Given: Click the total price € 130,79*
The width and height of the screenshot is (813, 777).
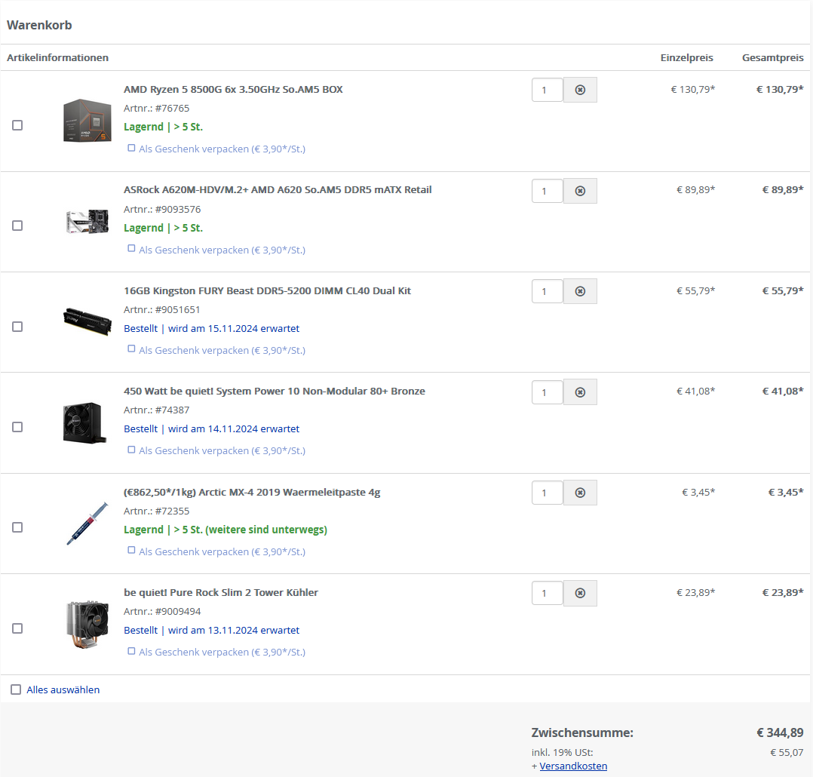Looking at the screenshot, I should click(780, 89).
